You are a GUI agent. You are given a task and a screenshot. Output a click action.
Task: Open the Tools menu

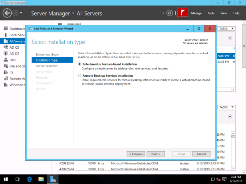211,13
